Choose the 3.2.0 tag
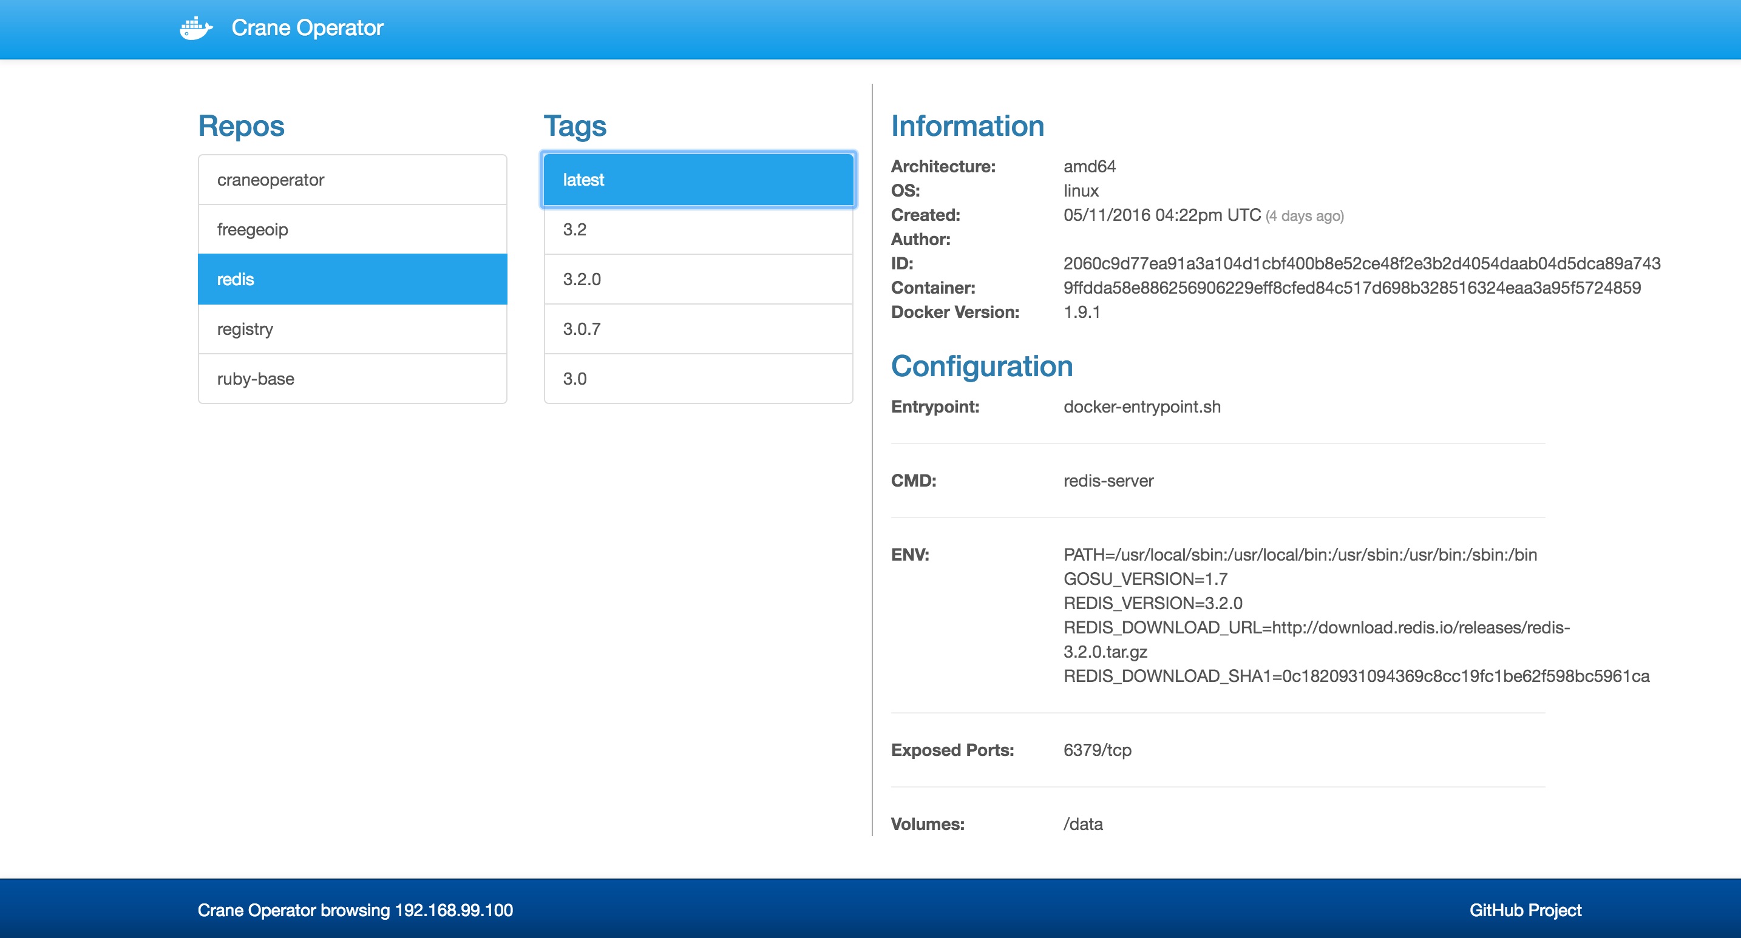 pos(698,279)
